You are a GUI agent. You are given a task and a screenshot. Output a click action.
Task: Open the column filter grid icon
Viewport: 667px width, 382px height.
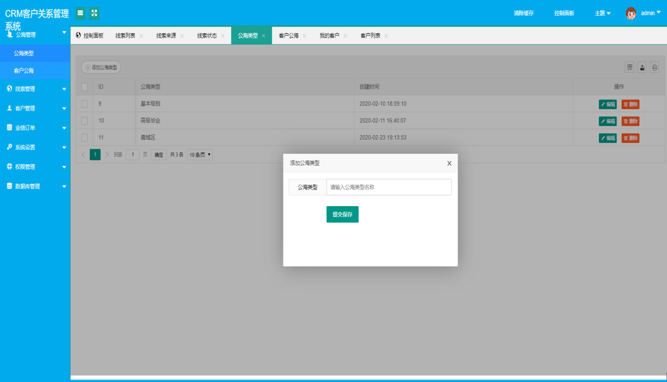click(x=630, y=68)
